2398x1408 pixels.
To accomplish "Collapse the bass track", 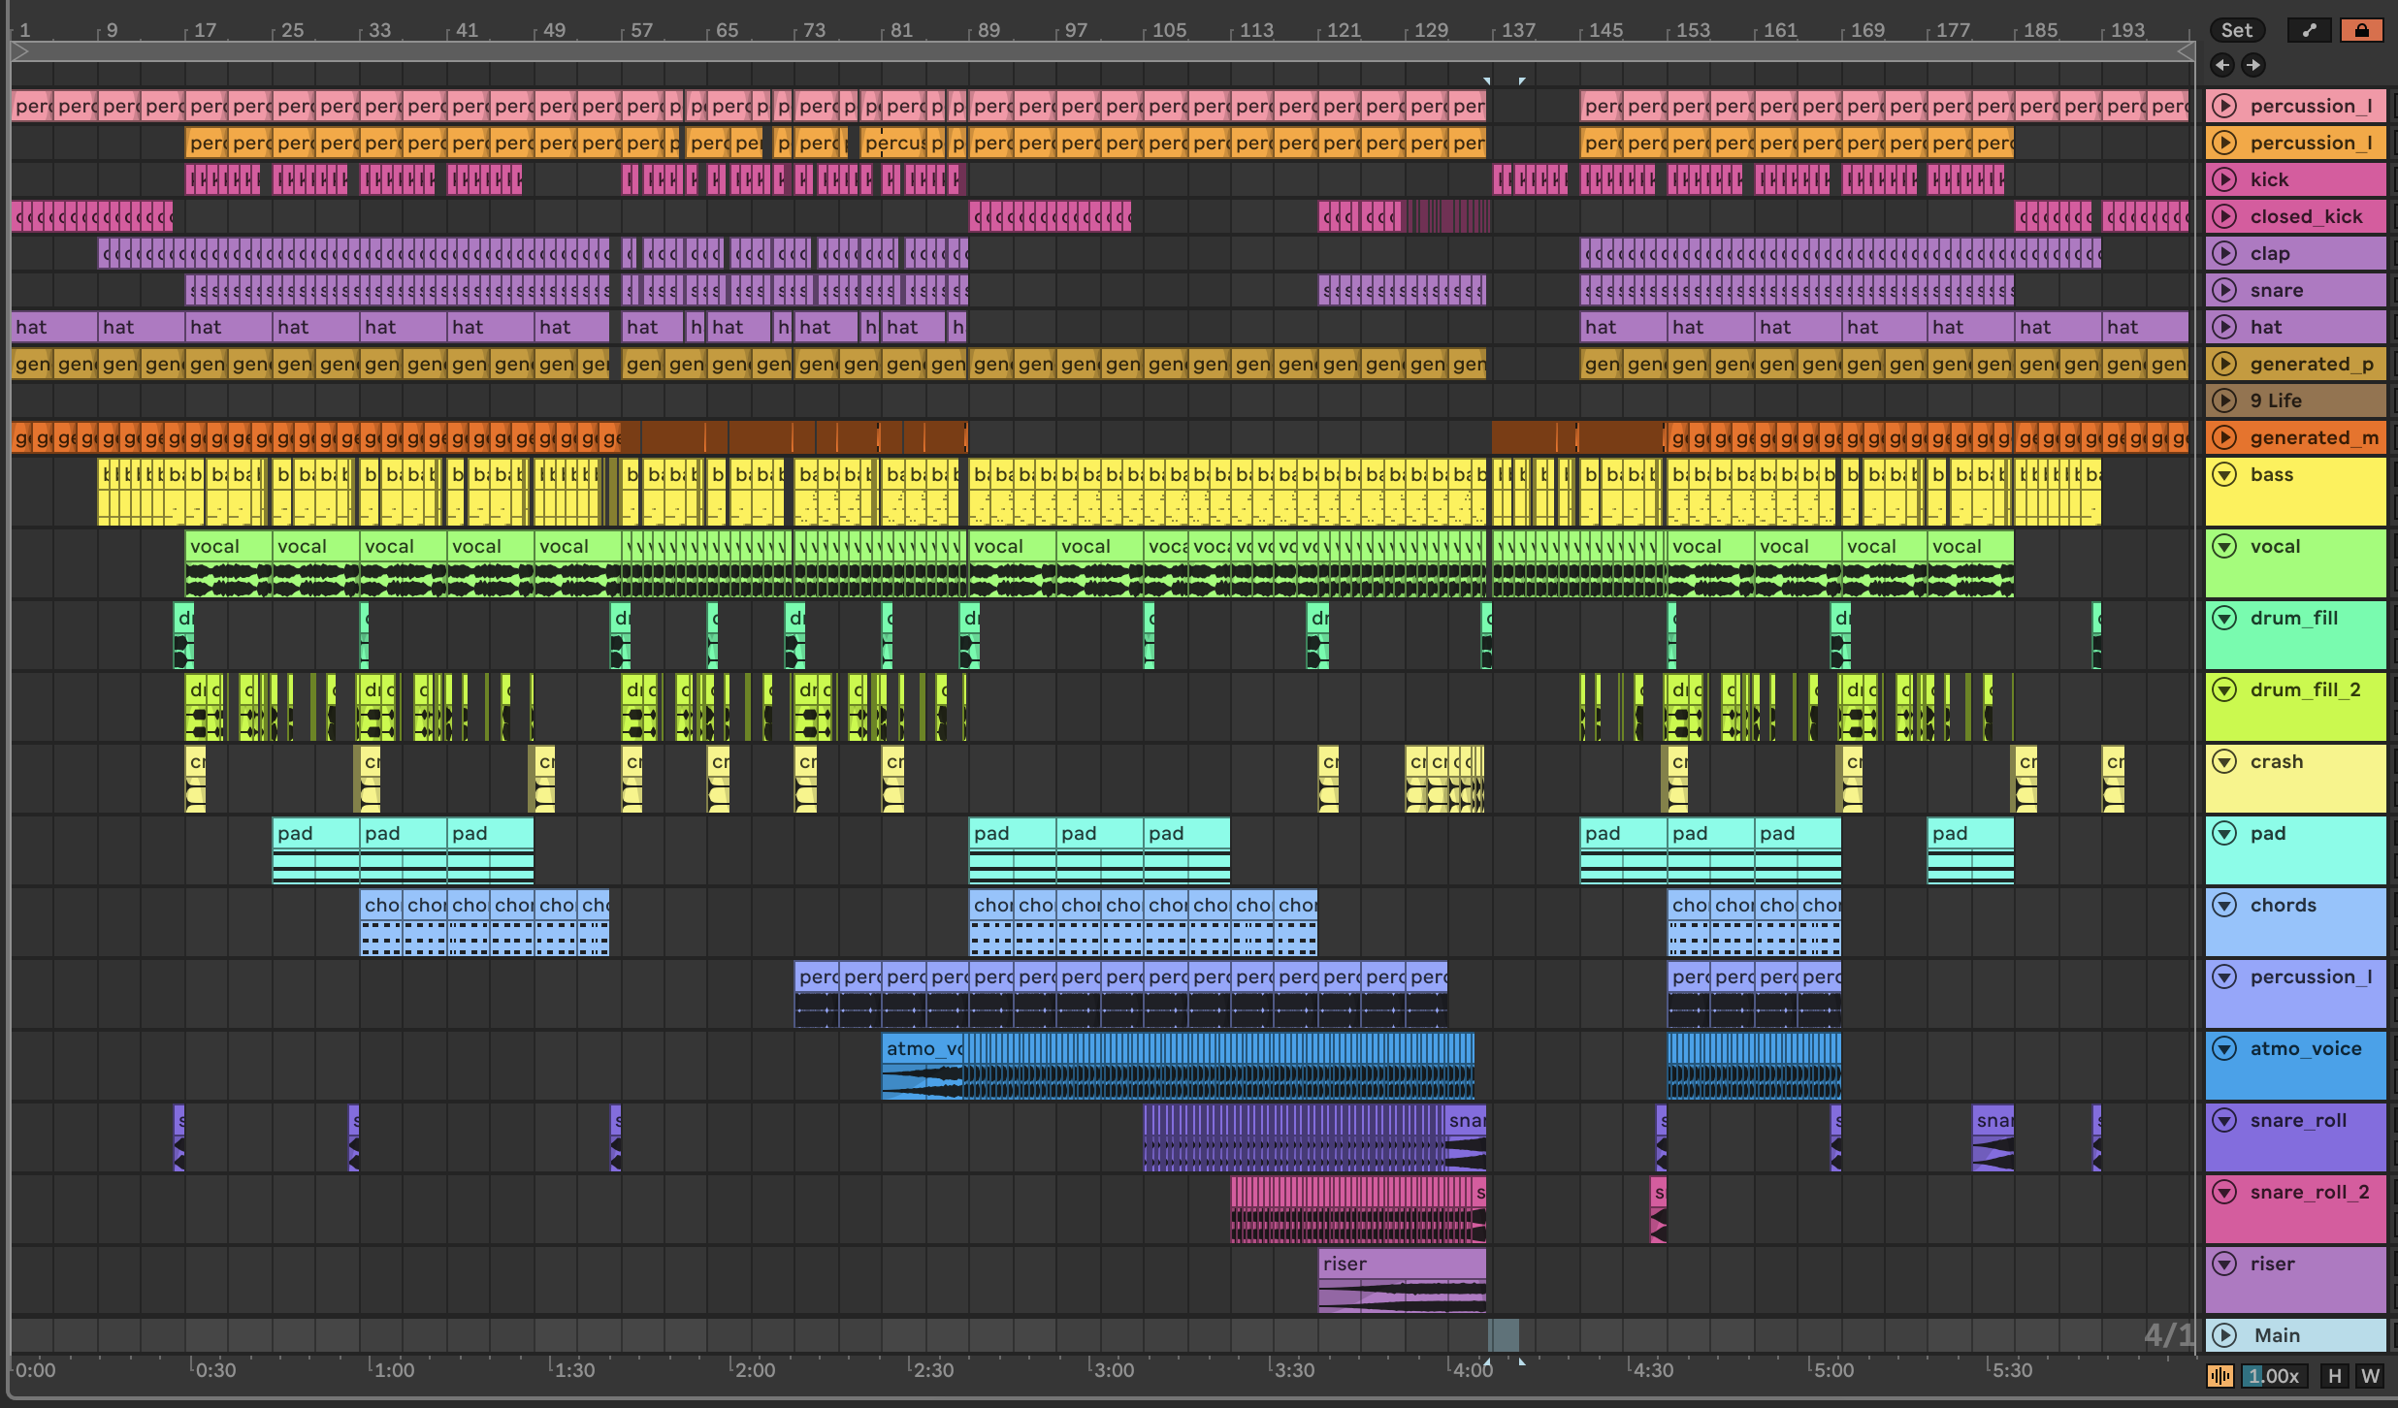I will pyautogui.click(x=2224, y=475).
